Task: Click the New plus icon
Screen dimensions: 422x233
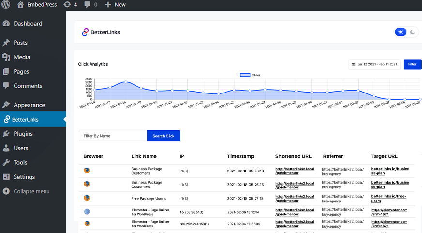Action: (108, 4)
